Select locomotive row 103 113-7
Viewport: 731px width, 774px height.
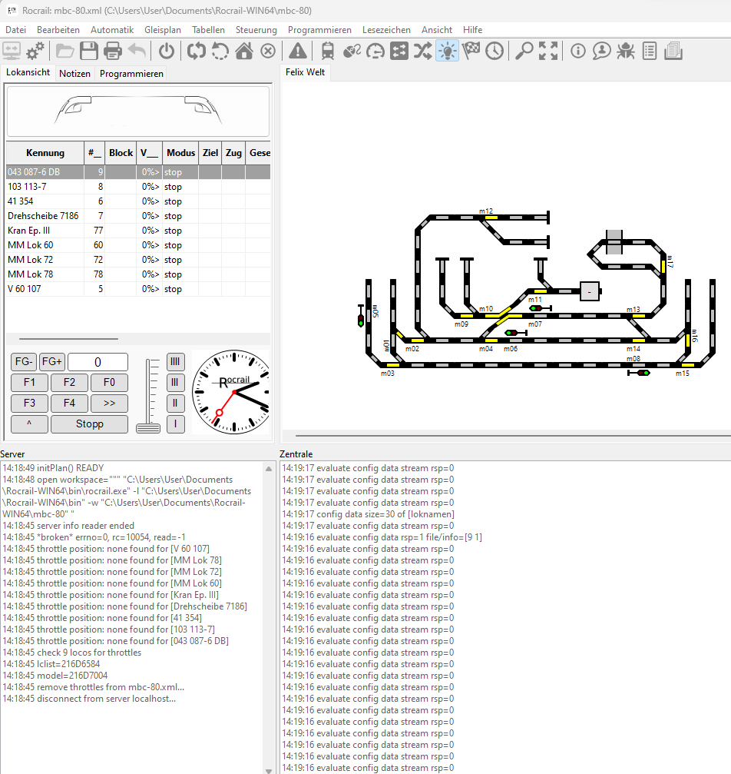[138, 187]
